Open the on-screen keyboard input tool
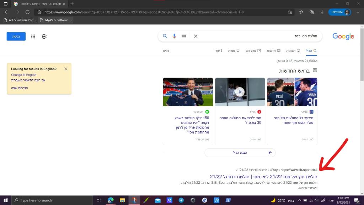Viewport: 364px width, 205px height. tap(184, 36)
